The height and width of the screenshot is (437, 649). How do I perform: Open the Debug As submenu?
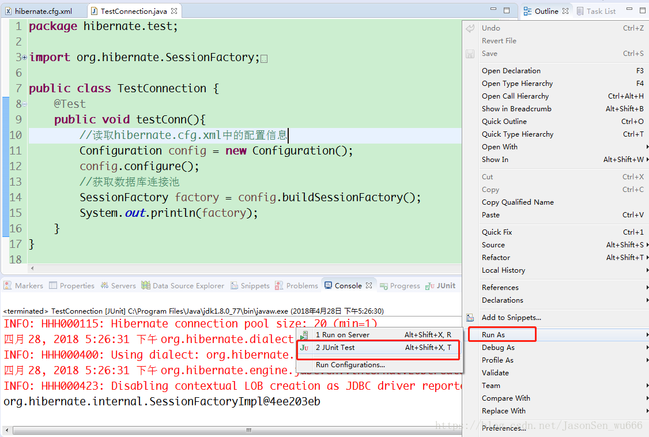coord(555,348)
